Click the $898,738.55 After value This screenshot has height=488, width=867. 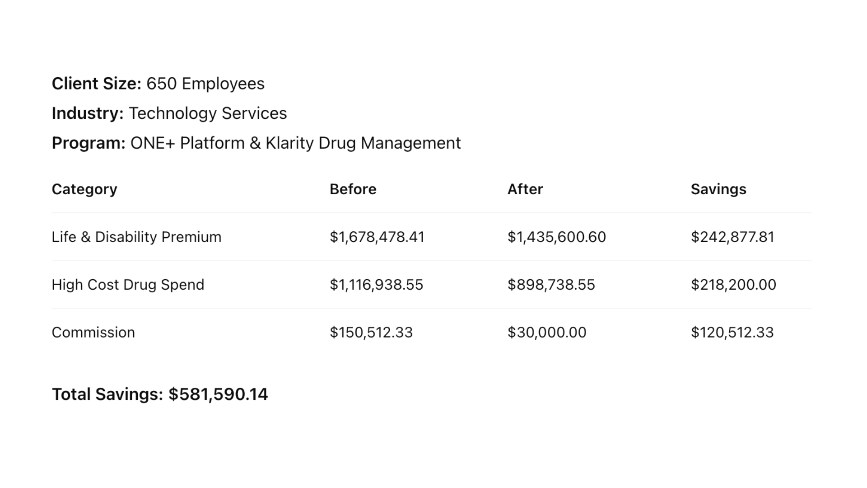(x=551, y=285)
